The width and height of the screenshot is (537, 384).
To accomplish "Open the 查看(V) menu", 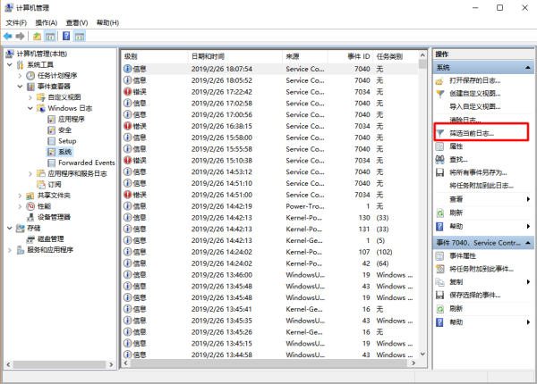I will [x=77, y=23].
